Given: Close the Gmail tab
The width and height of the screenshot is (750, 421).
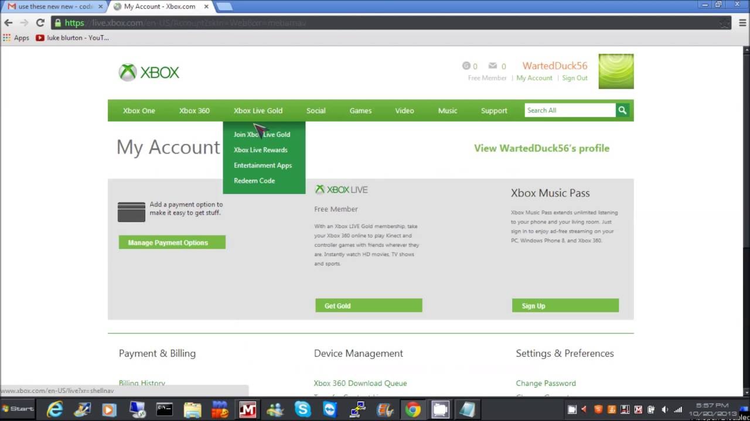Looking at the screenshot, I should tap(100, 6).
